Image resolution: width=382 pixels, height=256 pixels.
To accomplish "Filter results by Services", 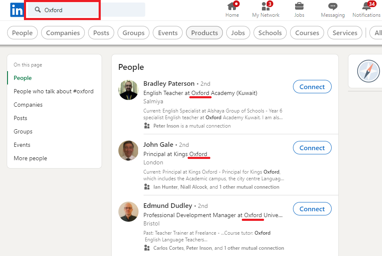I will pos(345,33).
